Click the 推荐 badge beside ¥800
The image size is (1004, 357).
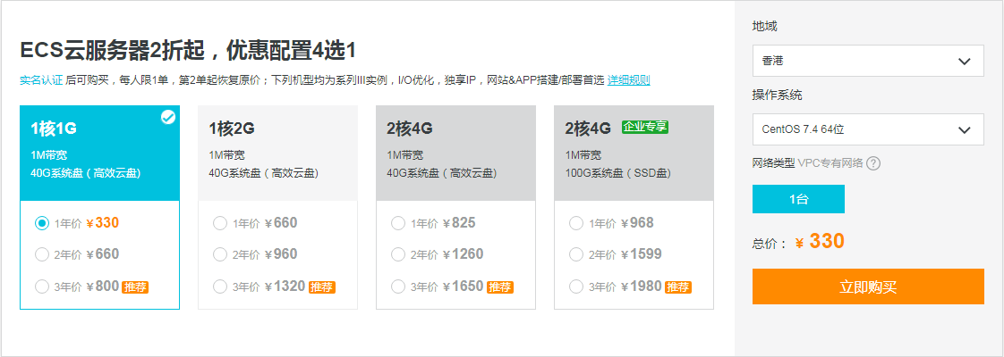click(135, 287)
